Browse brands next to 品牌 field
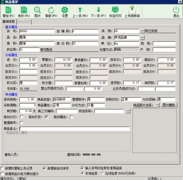 tap(142, 37)
